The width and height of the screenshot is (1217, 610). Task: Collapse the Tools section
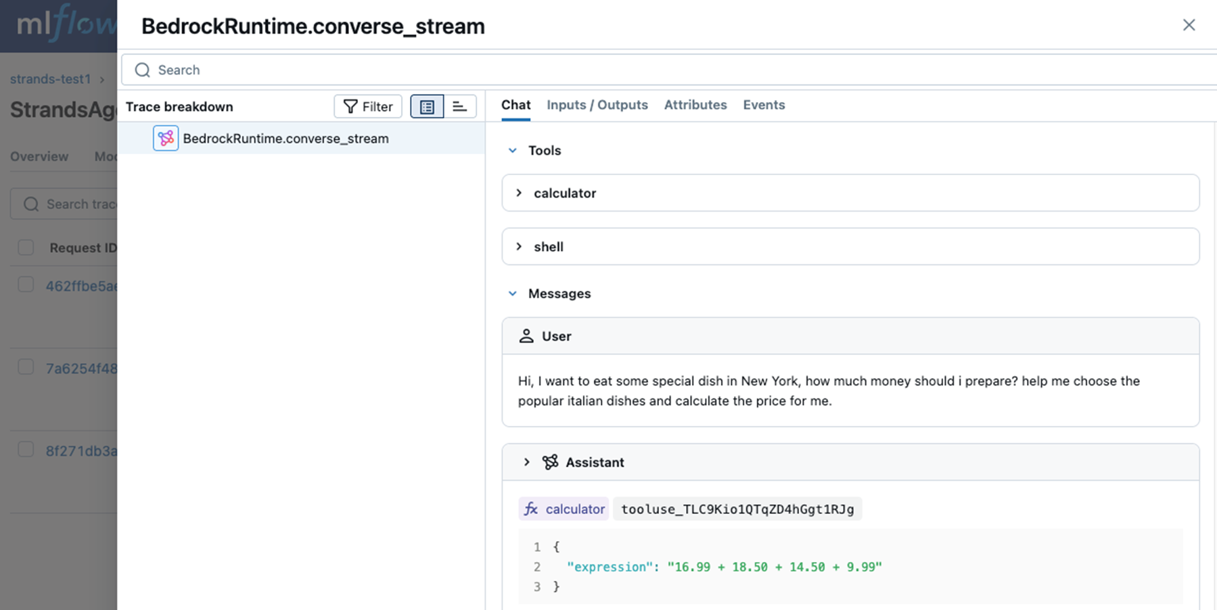coord(513,151)
